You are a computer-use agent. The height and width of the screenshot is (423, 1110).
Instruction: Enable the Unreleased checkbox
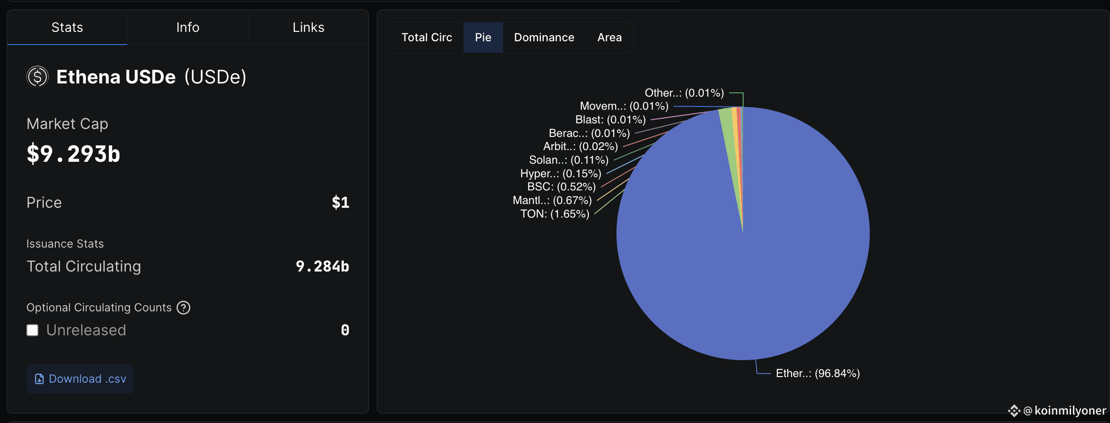click(x=32, y=330)
